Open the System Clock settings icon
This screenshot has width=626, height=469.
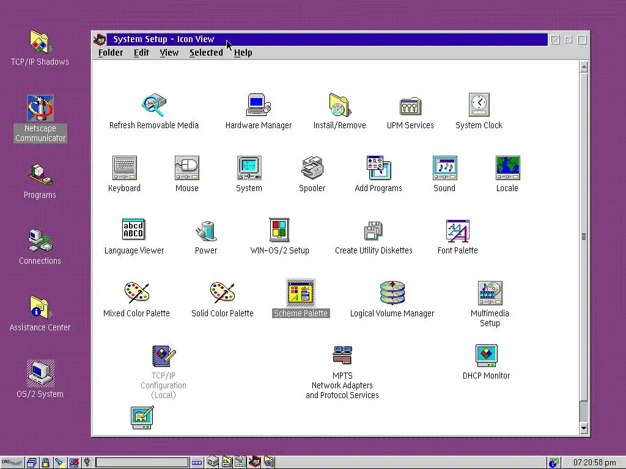(x=479, y=105)
